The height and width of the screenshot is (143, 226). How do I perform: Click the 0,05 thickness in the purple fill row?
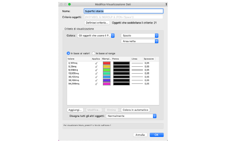pyautogui.click(x=147, y=80)
